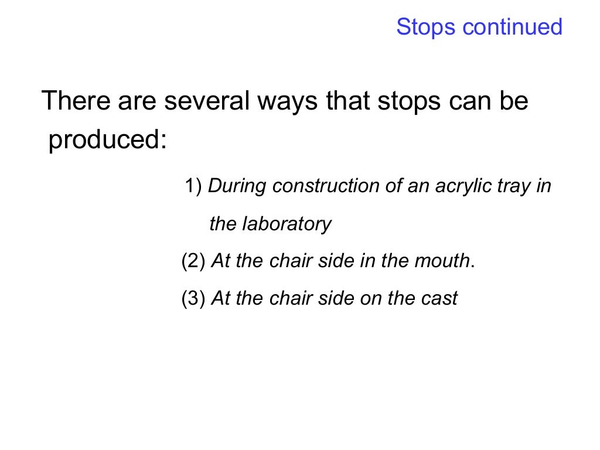Click the '(2)' list number marker
600x450 pixels.
pyautogui.click(x=193, y=261)
